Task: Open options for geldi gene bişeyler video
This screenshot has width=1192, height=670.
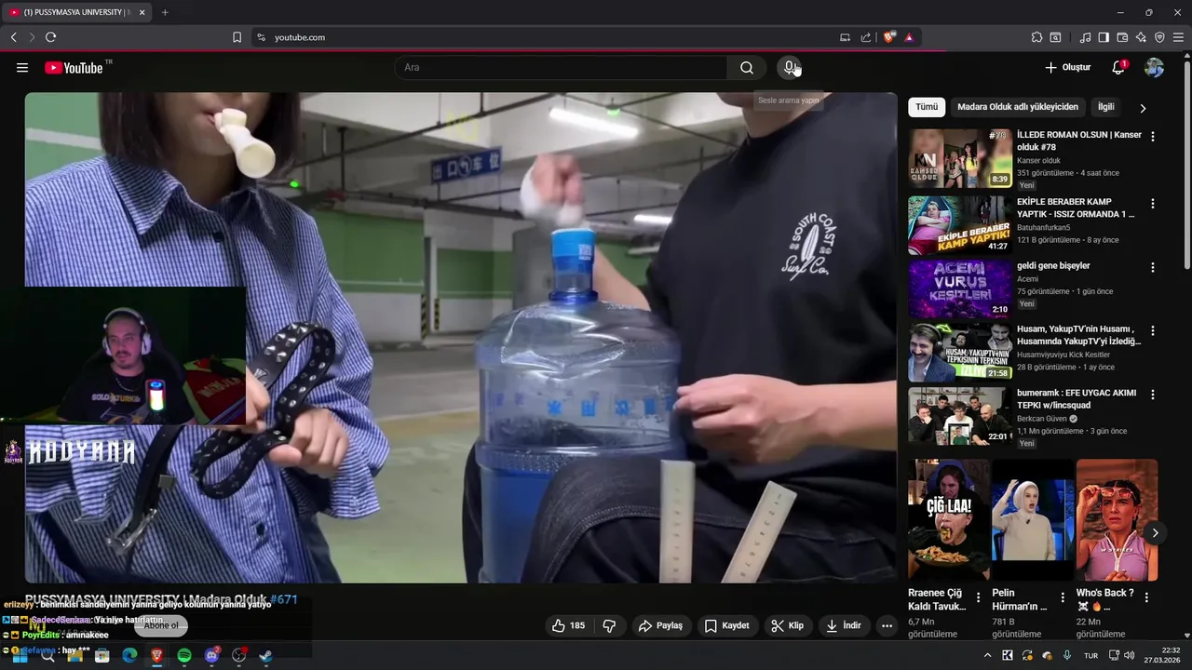Action: (x=1153, y=268)
